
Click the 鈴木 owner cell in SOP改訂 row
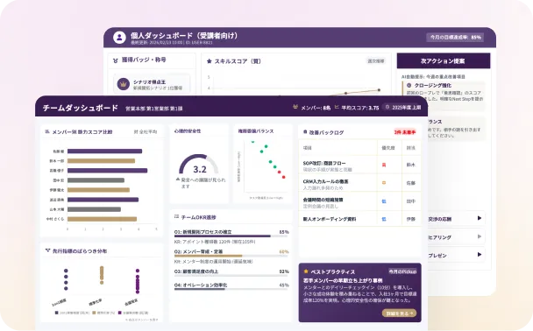click(x=411, y=165)
